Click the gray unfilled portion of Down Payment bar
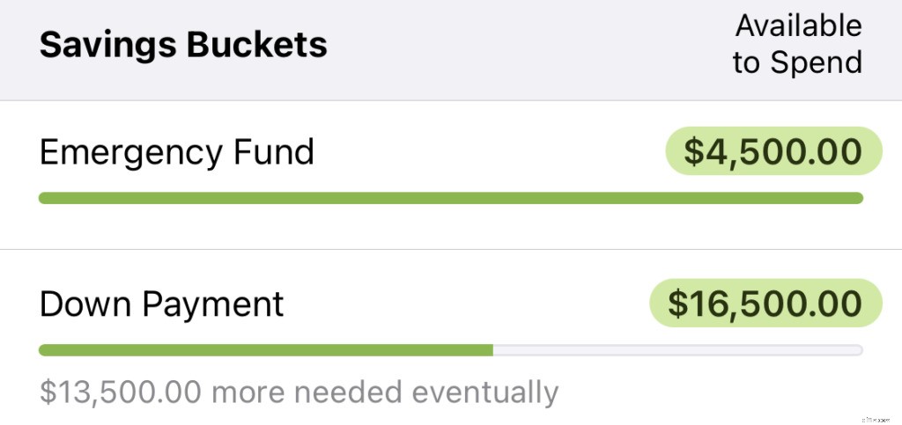The image size is (902, 425). pos(678,350)
